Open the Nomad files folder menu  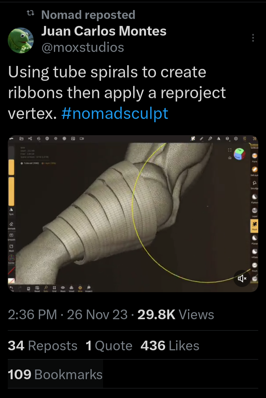coord(21,138)
